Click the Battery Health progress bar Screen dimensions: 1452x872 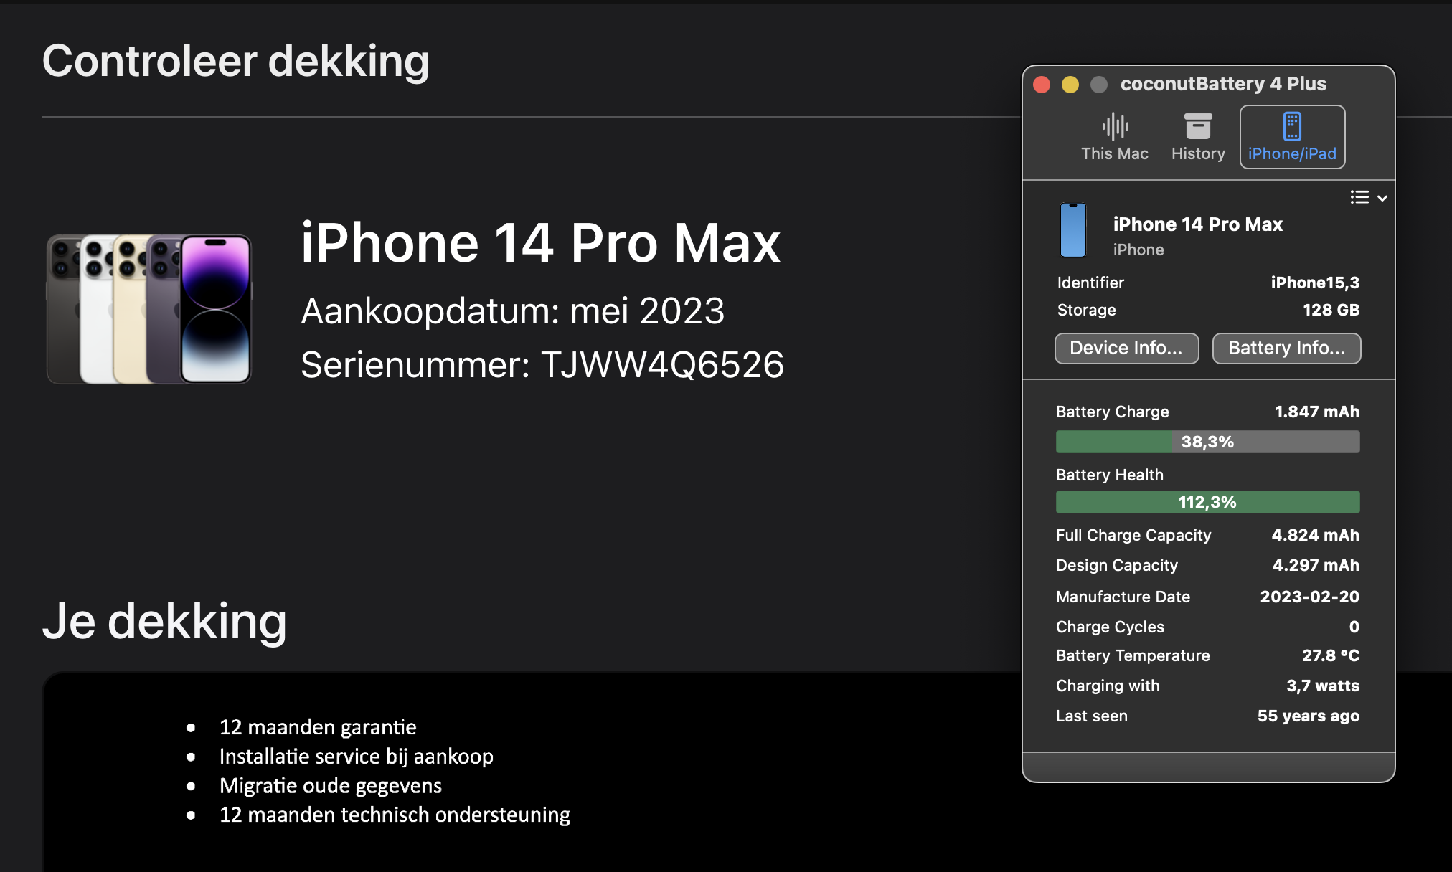[1207, 502]
